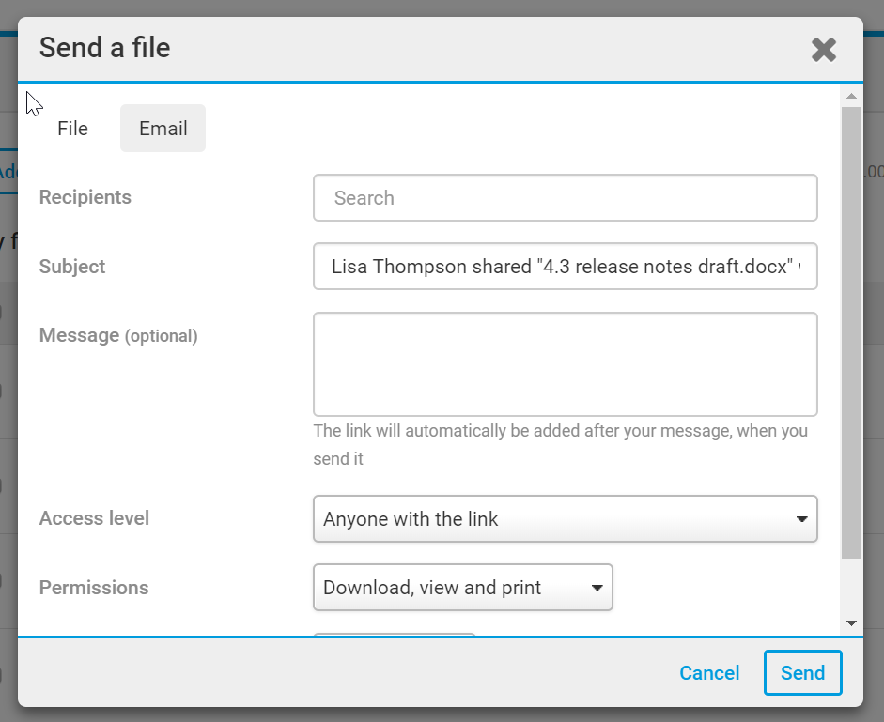This screenshot has width=884, height=722.
Task: Switch to the File tab
Action: [x=72, y=129]
